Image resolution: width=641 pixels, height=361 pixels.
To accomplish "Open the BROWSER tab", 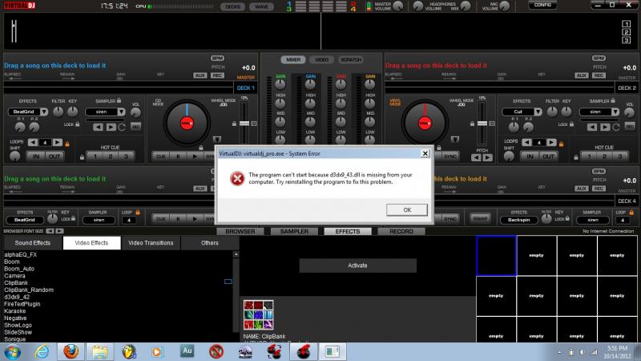I will pos(240,231).
